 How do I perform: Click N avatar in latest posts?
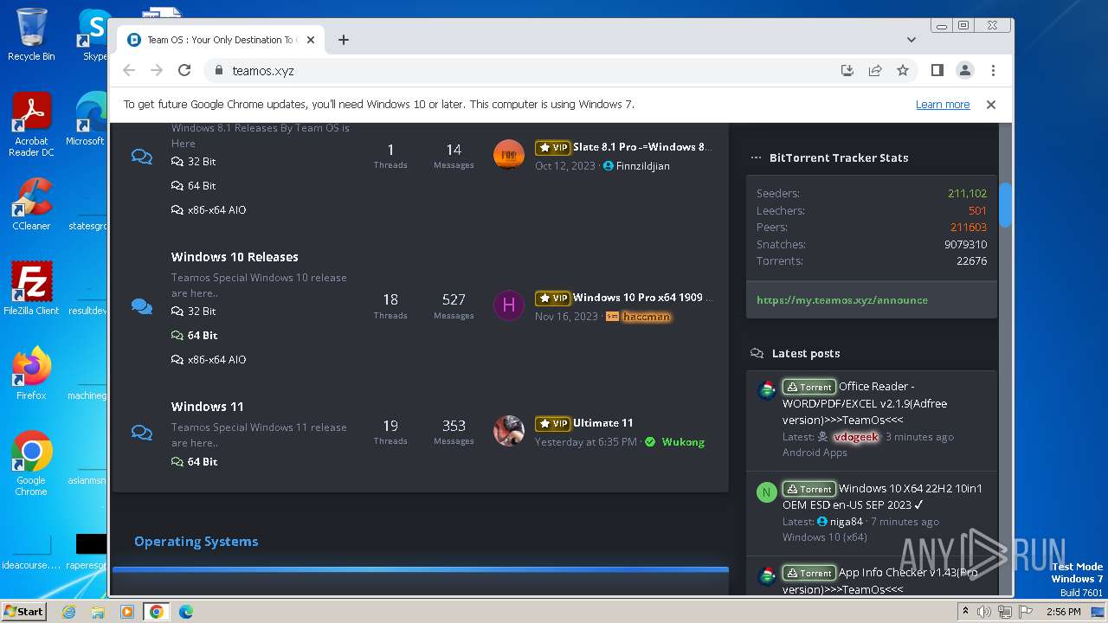pos(766,492)
